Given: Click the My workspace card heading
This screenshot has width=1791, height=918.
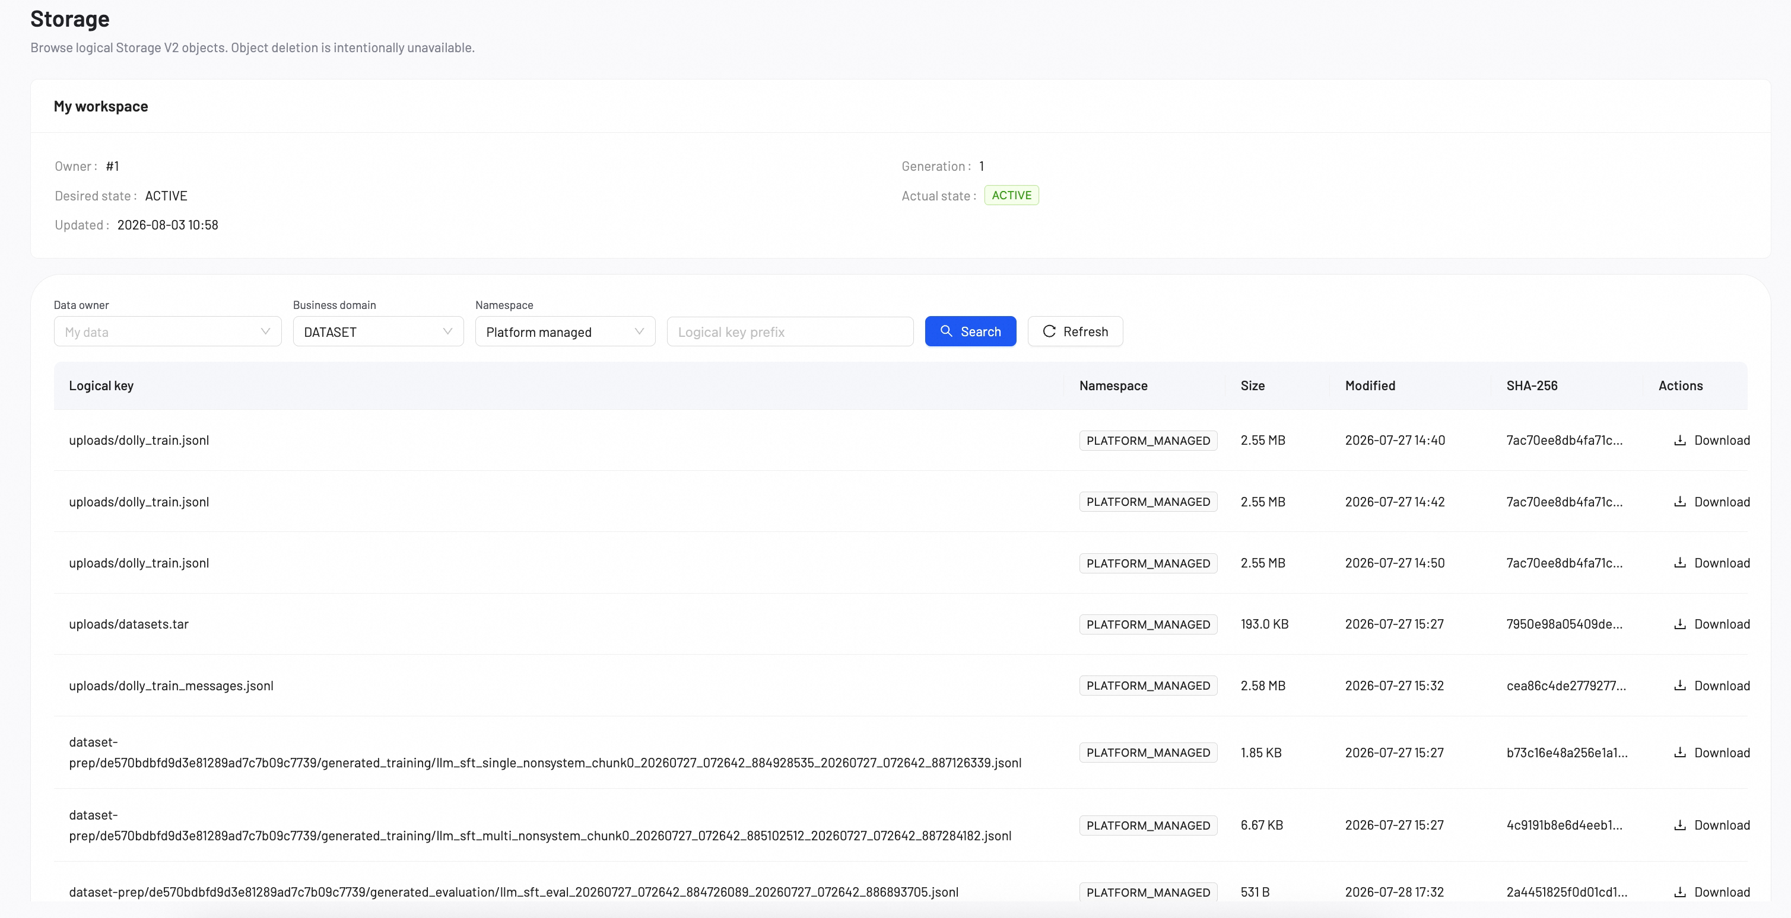Looking at the screenshot, I should click(x=101, y=106).
